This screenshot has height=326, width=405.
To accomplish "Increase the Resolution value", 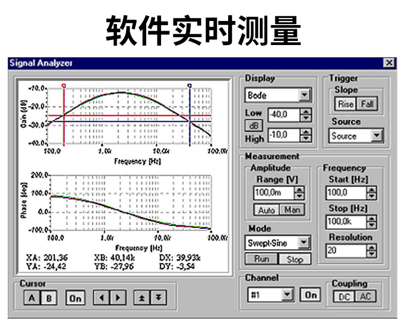I will (372, 248).
